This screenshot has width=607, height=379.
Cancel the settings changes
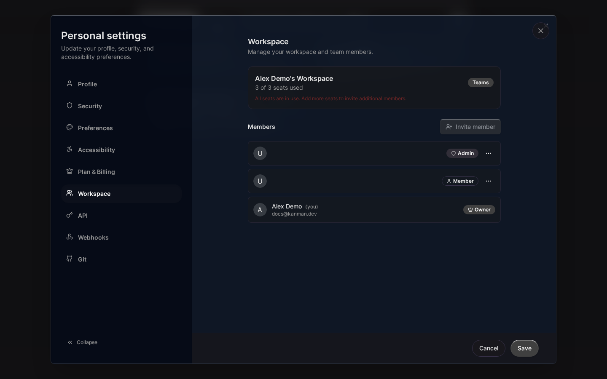489,348
